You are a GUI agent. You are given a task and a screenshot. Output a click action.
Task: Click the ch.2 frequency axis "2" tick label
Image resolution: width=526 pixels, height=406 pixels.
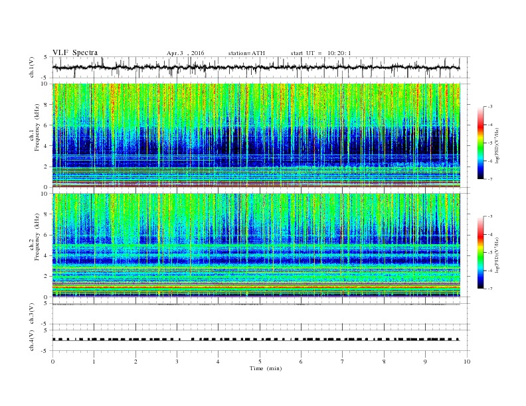pyautogui.click(x=46, y=277)
